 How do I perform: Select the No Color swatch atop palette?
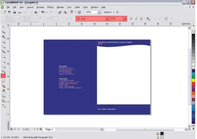pyautogui.click(x=193, y=32)
